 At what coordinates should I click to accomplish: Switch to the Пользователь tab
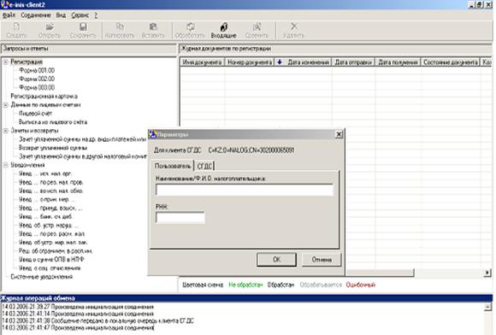pos(173,166)
